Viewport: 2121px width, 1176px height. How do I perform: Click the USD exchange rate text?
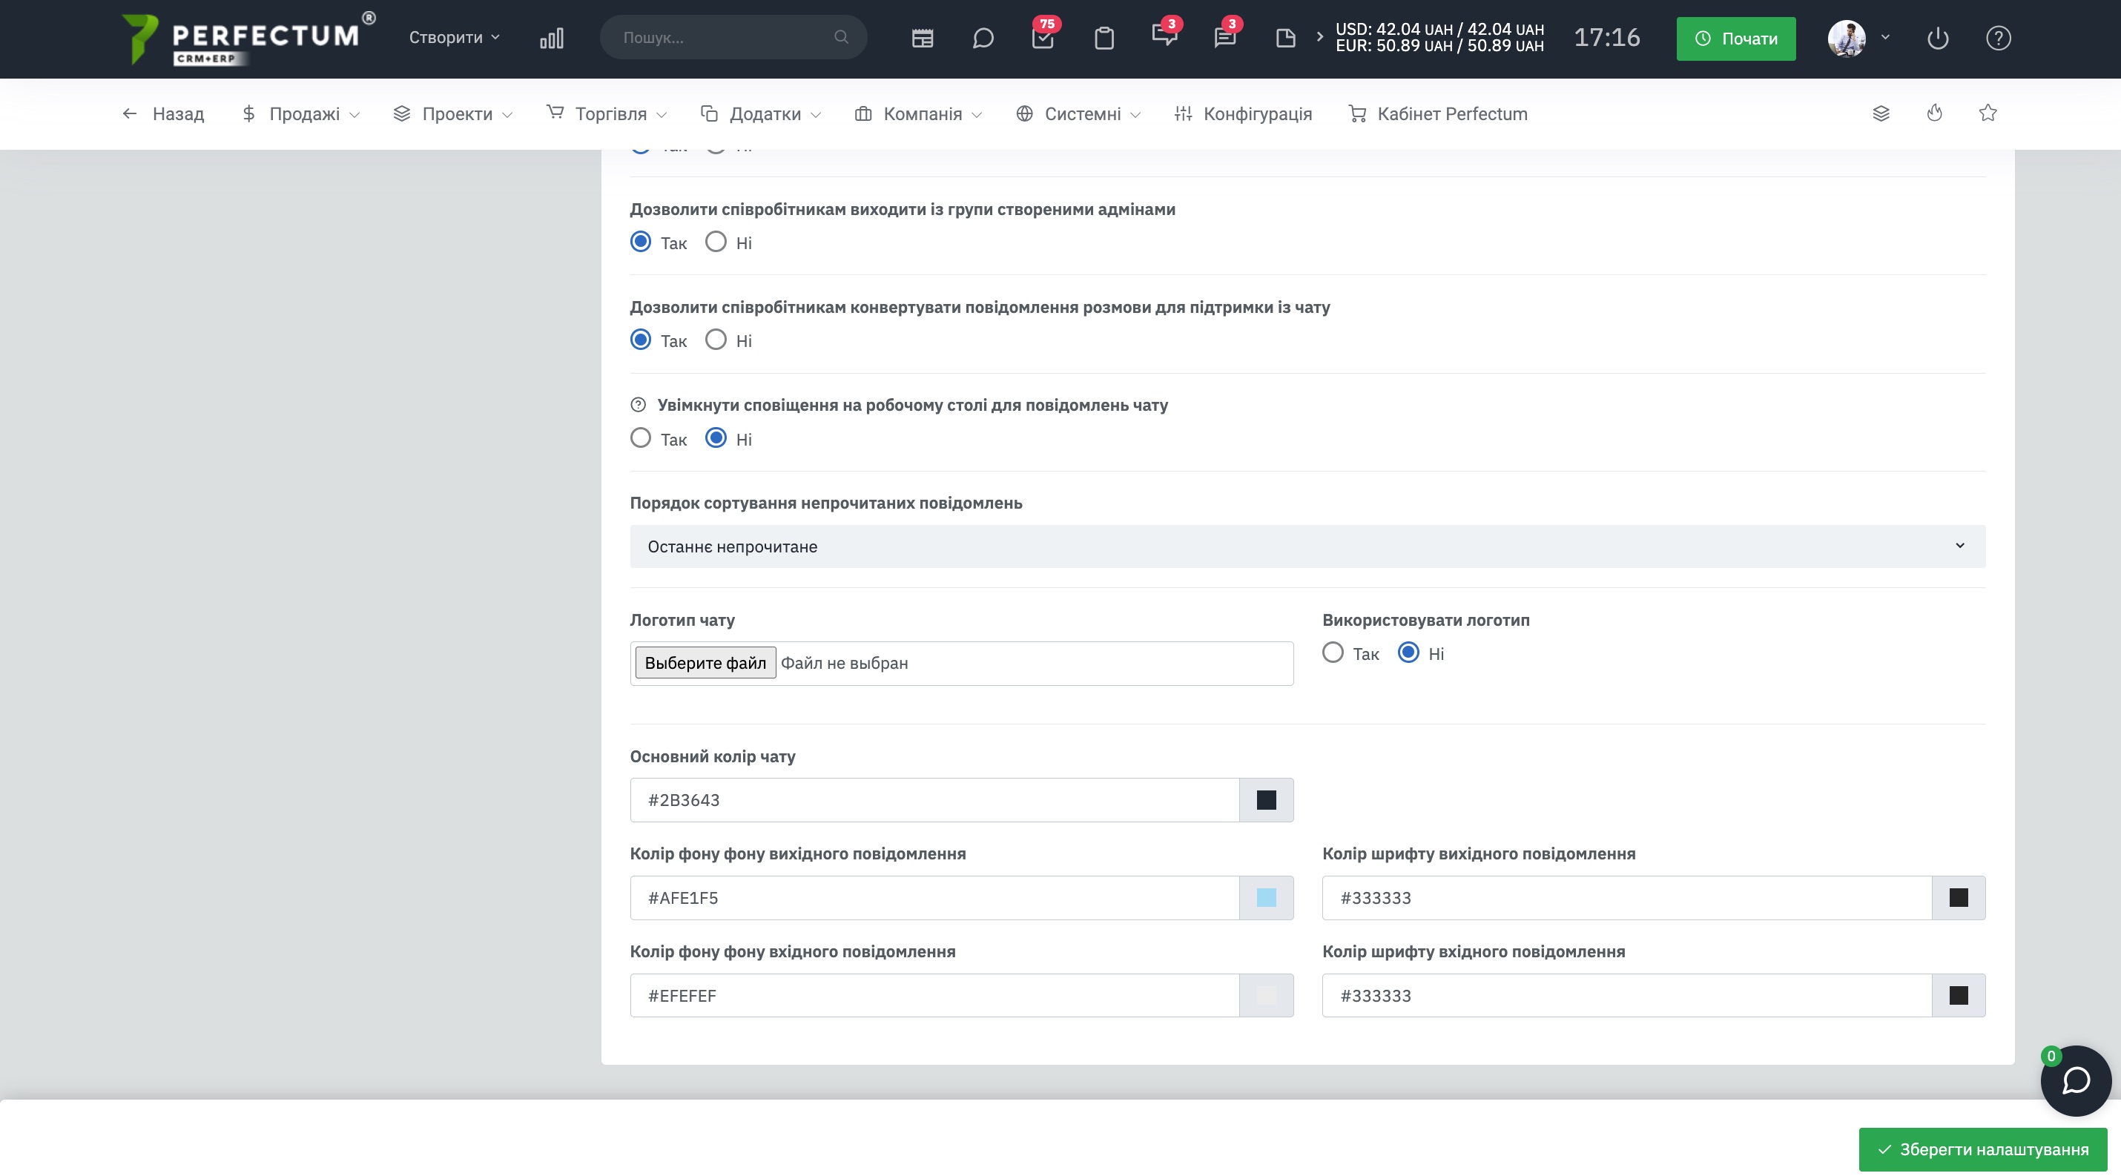coord(1439,29)
